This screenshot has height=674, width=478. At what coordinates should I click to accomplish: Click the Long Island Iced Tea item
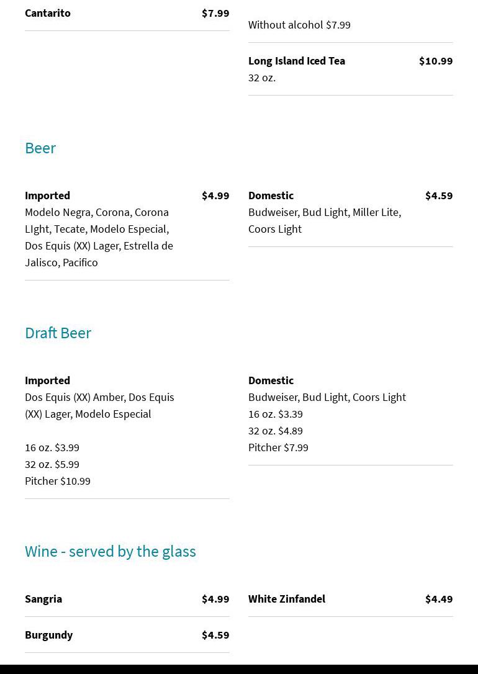click(x=297, y=61)
